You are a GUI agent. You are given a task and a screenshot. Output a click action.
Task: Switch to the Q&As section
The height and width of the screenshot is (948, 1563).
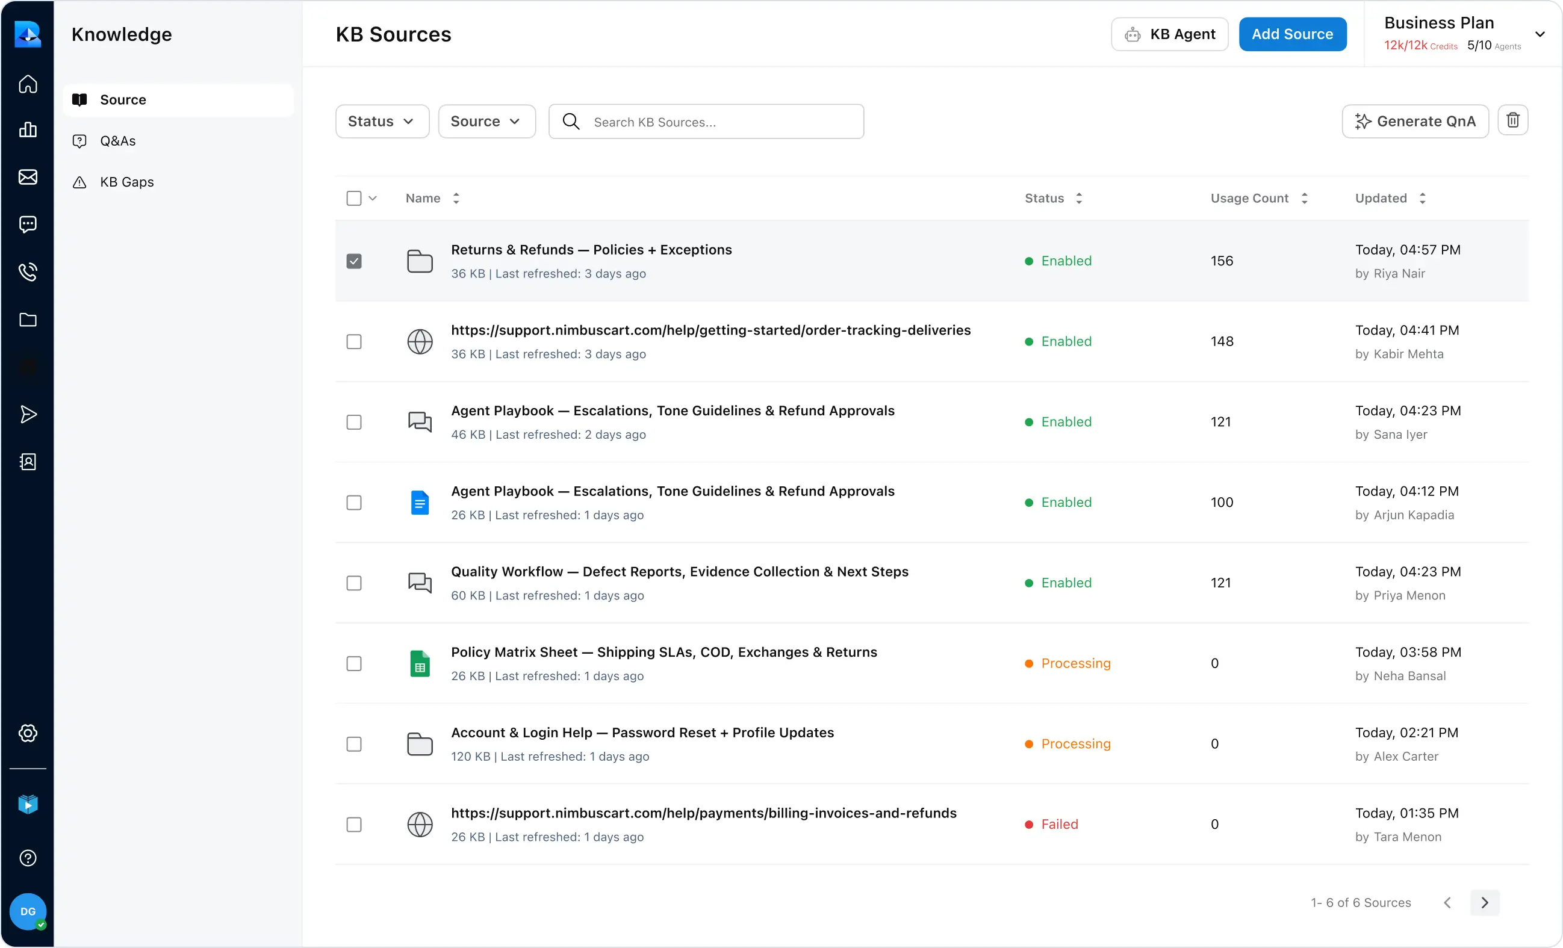[118, 141]
